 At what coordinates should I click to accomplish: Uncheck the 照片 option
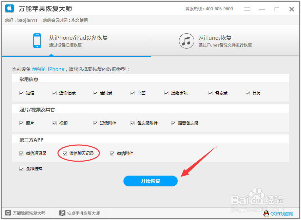21,123
